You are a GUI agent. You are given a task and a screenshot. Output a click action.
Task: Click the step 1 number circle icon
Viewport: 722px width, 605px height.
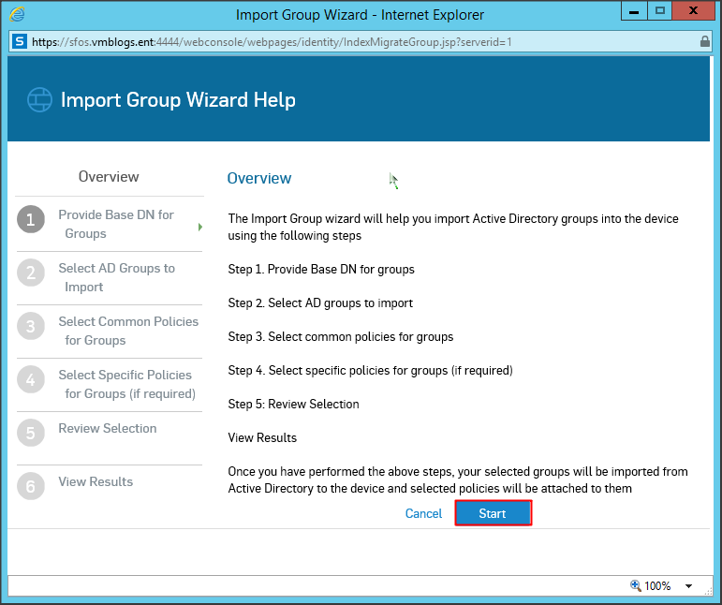[x=31, y=220]
